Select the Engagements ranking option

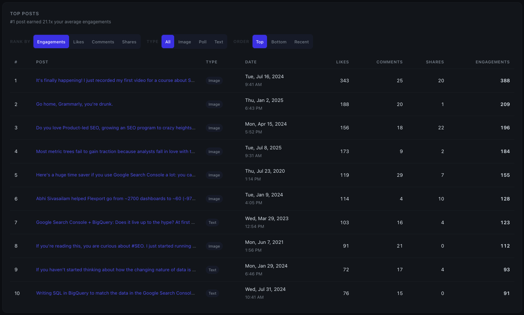click(51, 42)
